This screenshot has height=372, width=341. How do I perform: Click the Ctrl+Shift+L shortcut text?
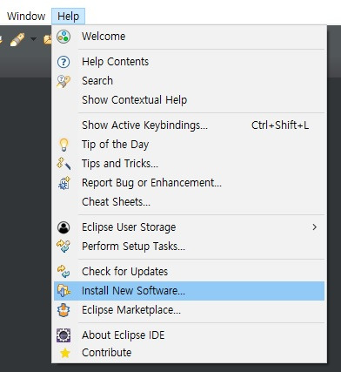tap(280, 125)
